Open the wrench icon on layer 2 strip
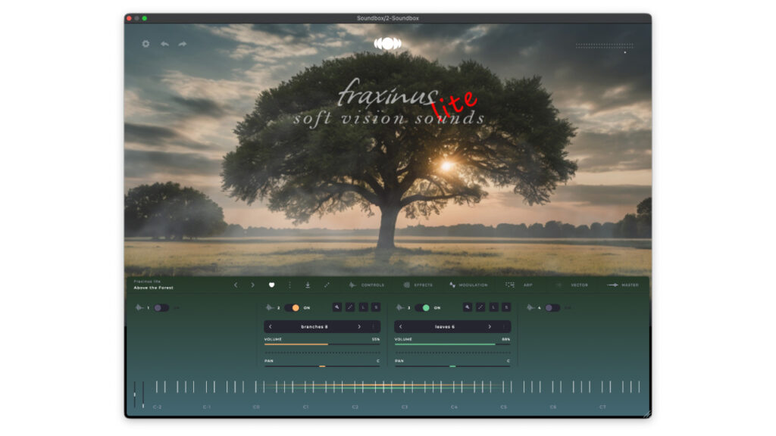This screenshot has height=436, width=776. pyautogui.click(x=336, y=307)
